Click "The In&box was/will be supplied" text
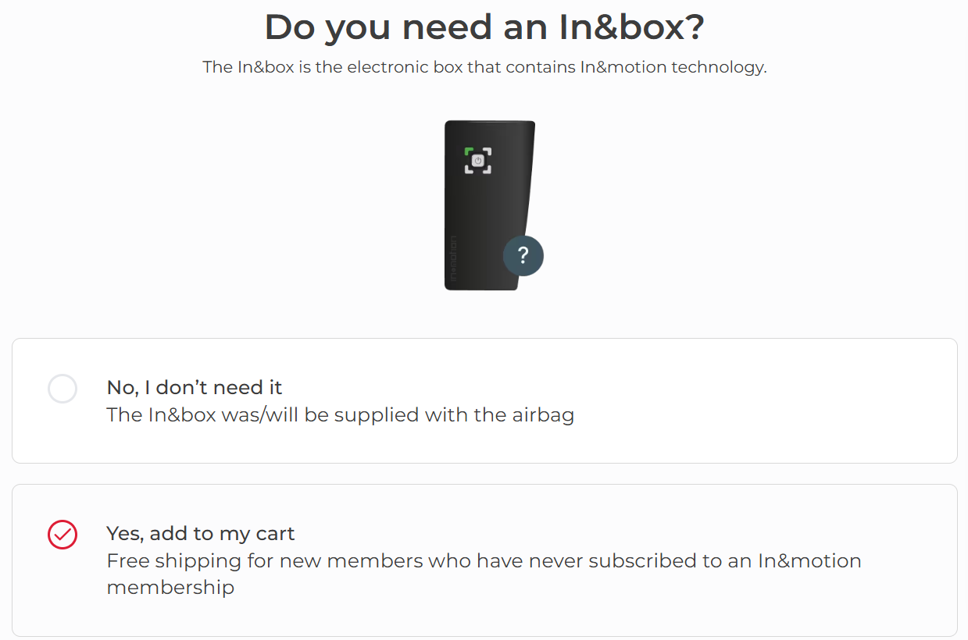Screen dimensions: 968x640 tap(273, 414)
